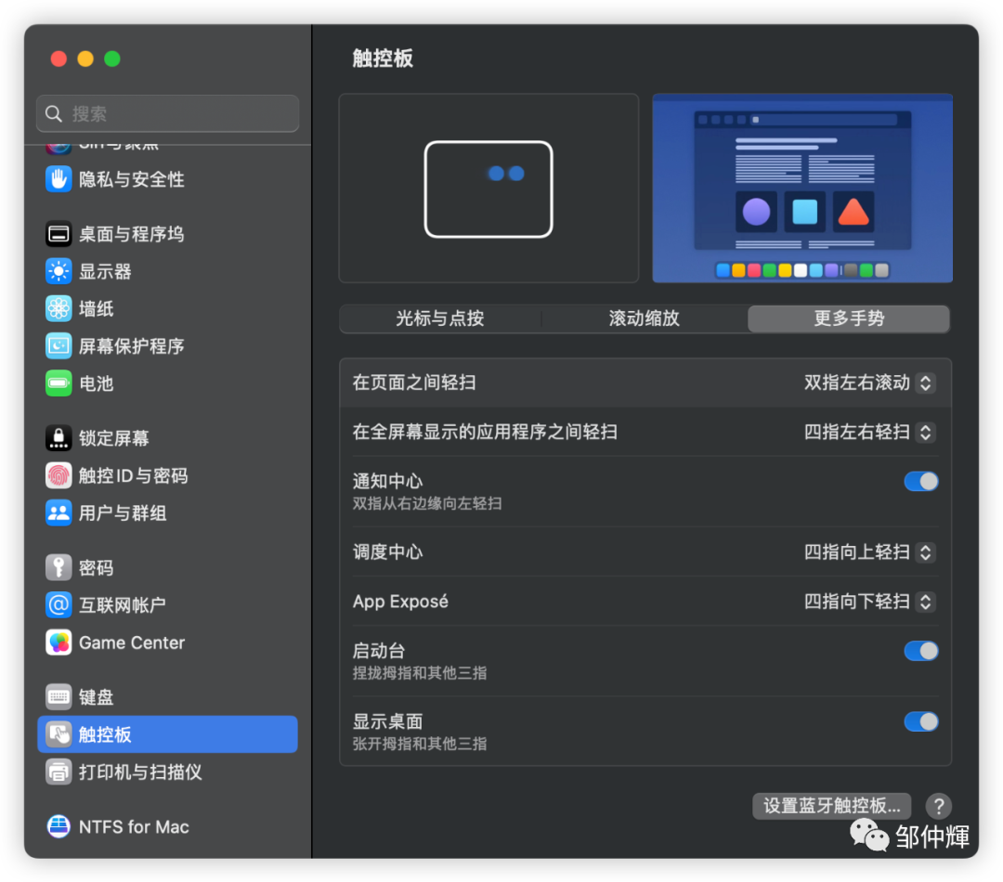Viewport: 1003px width, 882px height.
Task: Turn off 显示桌面 gesture switch
Action: tap(921, 722)
